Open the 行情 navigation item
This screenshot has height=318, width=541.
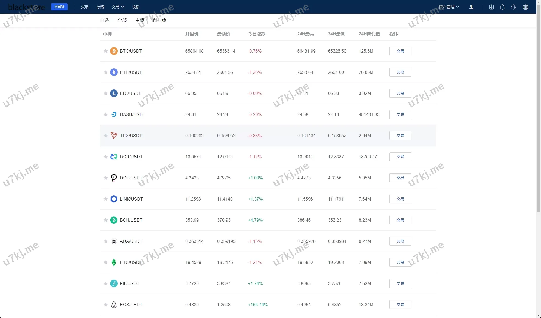point(100,7)
